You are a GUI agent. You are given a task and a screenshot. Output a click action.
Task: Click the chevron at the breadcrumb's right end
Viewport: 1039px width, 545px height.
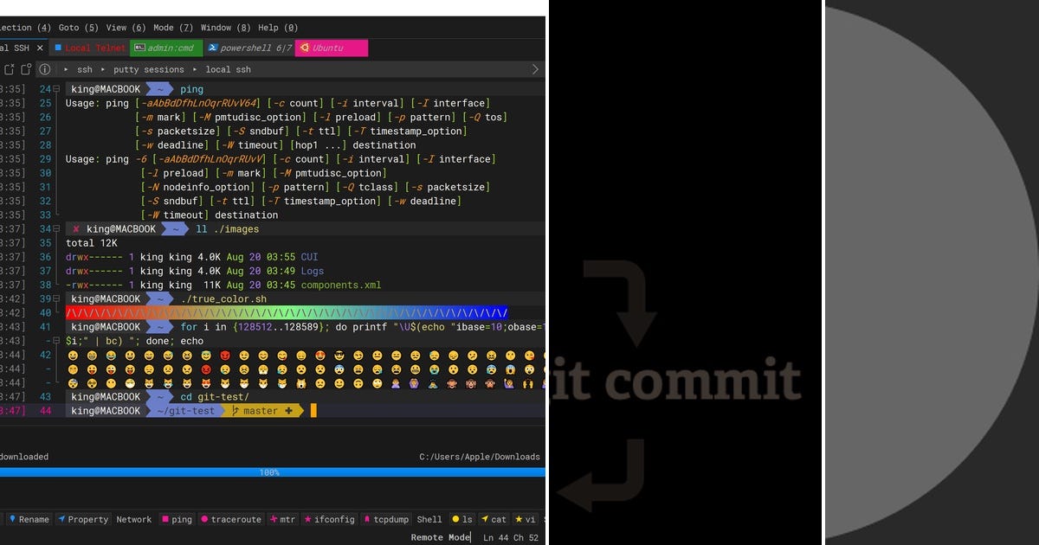pyautogui.click(x=534, y=69)
